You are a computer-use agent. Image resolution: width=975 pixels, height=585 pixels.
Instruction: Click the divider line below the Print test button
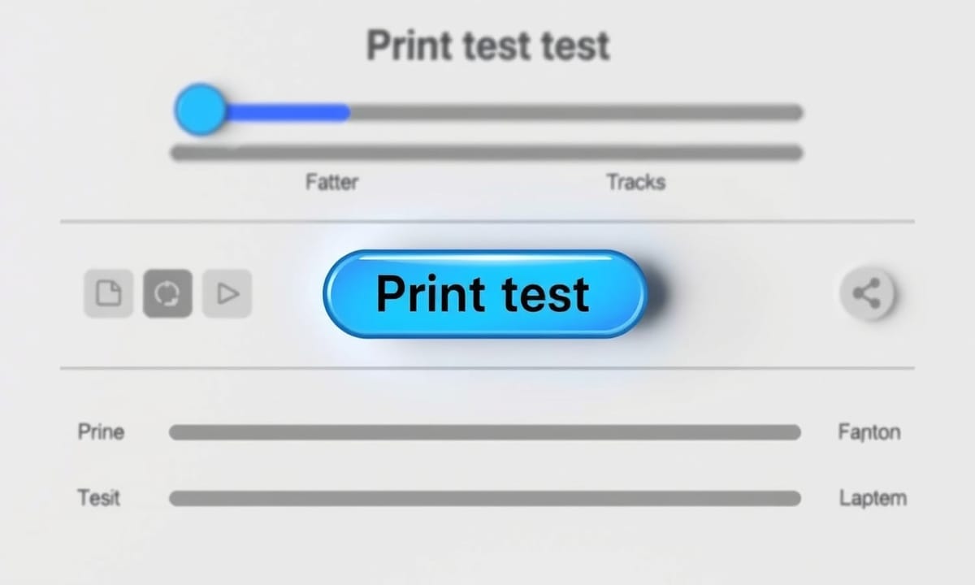tap(487, 368)
